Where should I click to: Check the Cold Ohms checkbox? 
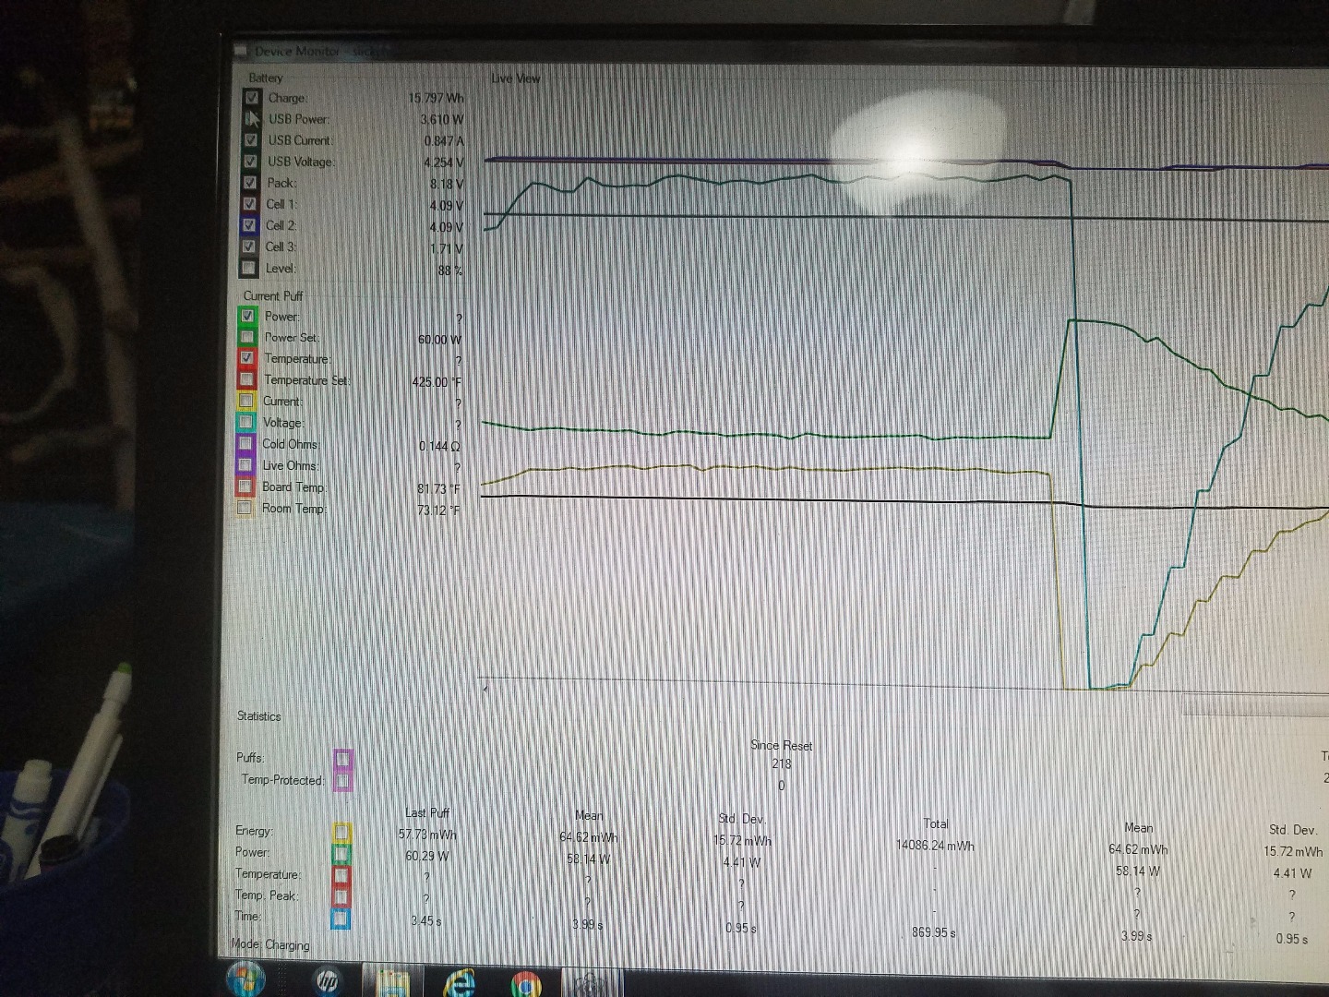click(x=245, y=444)
